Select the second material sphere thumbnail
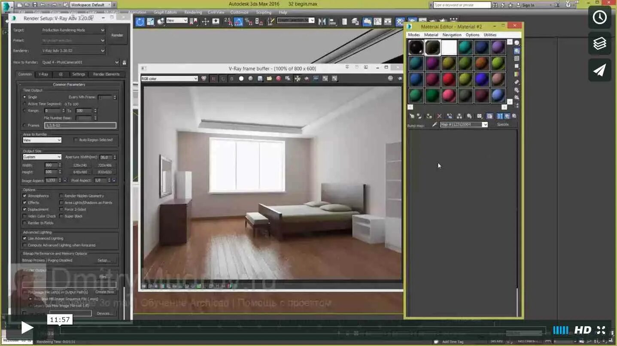The width and height of the screenshot is (617, 346). pos(432,47)
